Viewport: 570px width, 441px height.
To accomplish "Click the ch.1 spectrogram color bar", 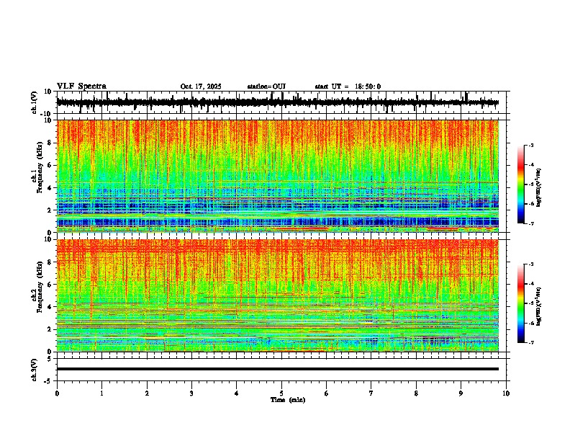I will pos(521,184).
